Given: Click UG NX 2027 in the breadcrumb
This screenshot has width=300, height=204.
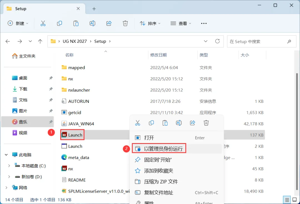Looking at the screenshot, I should click(x=75, y=41).
